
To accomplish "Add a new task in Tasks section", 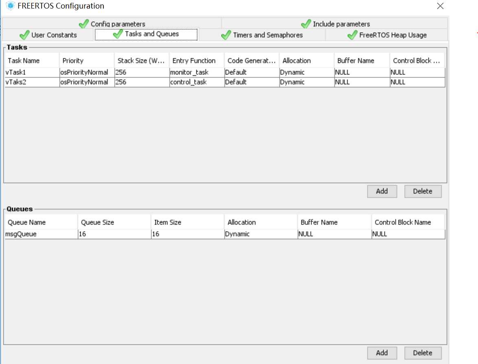I will [x=382, y=191].
